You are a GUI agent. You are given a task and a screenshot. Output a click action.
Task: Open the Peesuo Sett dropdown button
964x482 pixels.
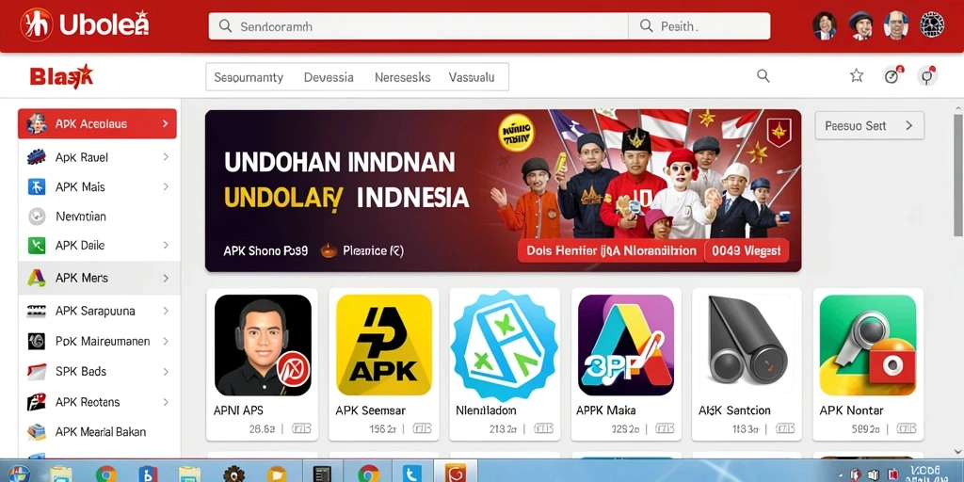[x=869, y=125]
